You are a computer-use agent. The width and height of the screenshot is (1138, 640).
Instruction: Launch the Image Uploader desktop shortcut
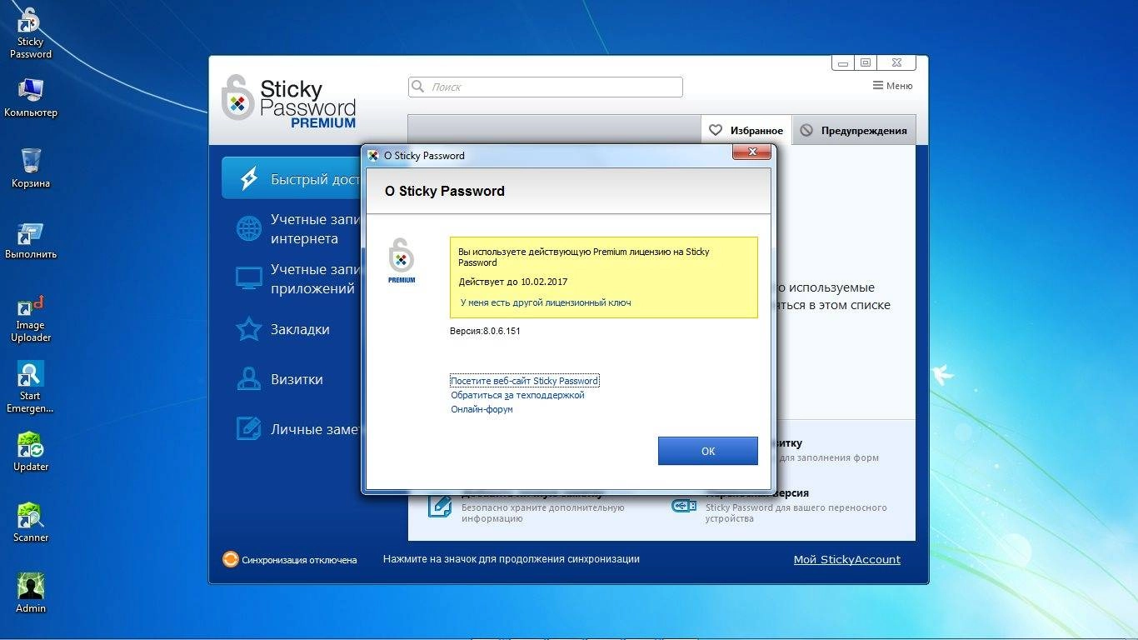(31, 318)
